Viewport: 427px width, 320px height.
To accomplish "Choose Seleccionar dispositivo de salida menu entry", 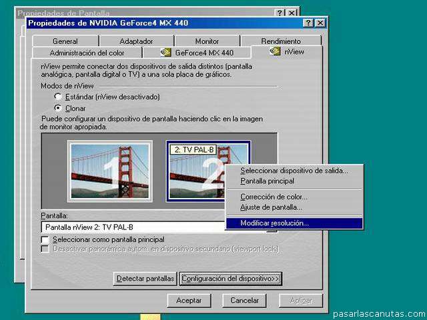I will point(294,171).
